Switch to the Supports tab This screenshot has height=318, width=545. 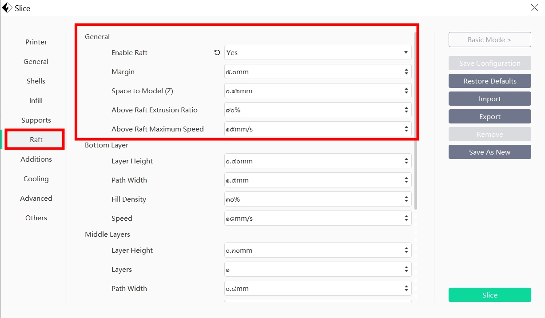[36, 120]
